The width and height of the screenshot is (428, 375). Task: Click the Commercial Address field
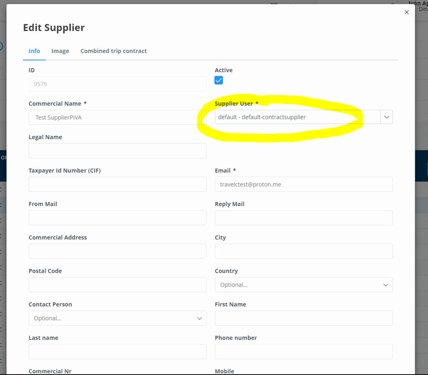tap(117, 251)
